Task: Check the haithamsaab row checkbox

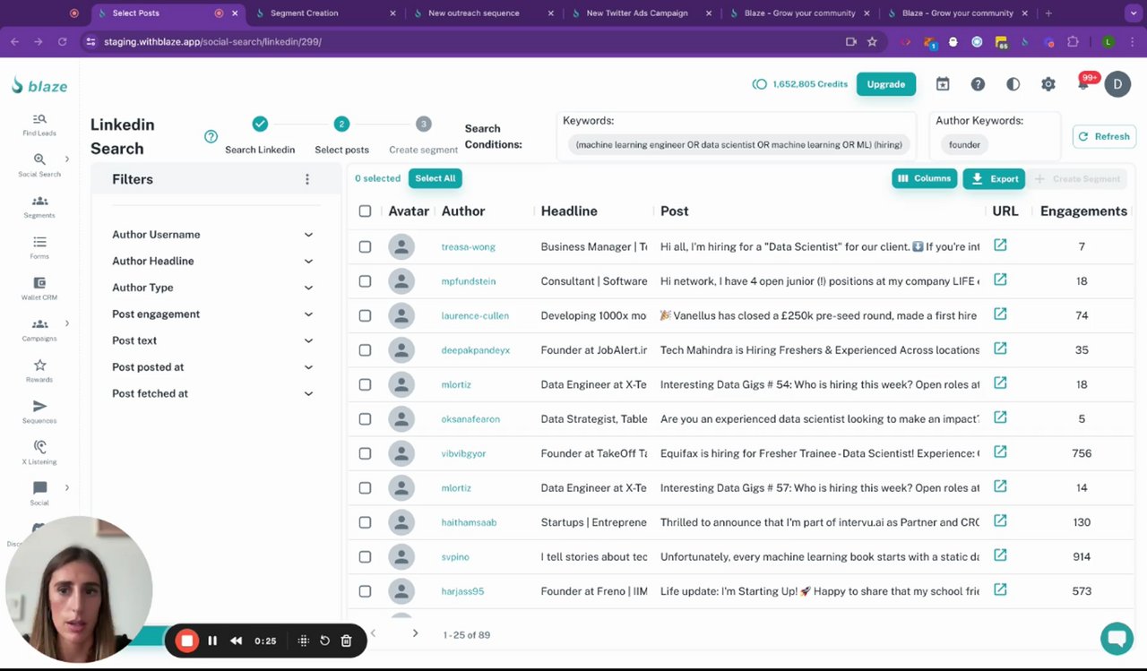Action: pyautogui.click(x=365, y=522)
